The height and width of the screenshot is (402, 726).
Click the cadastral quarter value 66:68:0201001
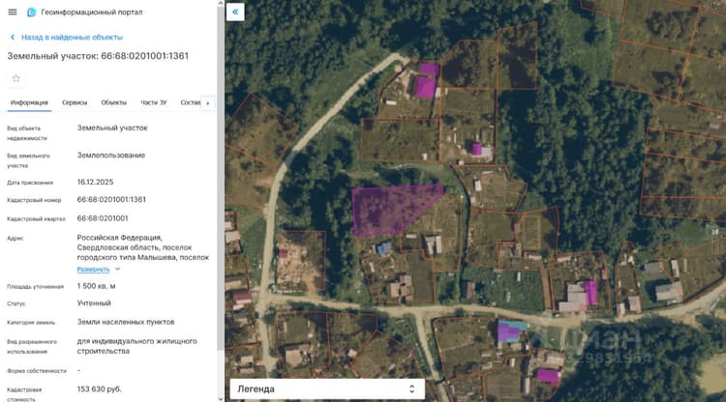(x=103, y=218)
